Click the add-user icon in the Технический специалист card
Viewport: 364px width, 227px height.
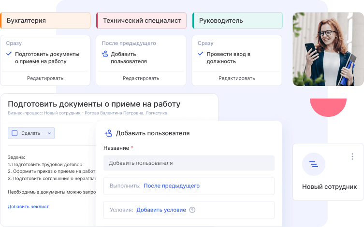coord(105,54)
